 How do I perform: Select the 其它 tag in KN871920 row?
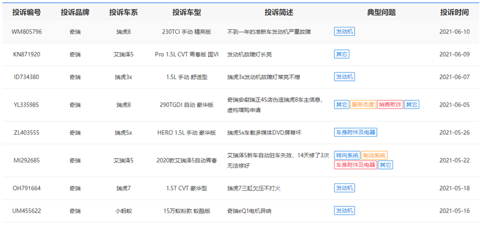341,55
